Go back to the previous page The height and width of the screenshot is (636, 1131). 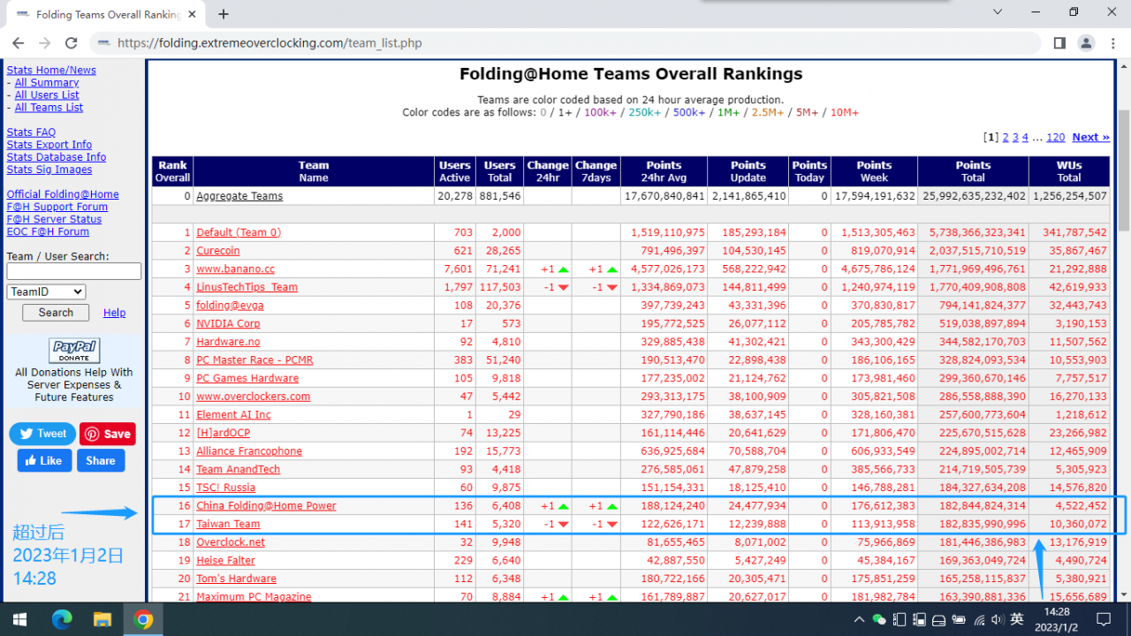pos(19,42)
